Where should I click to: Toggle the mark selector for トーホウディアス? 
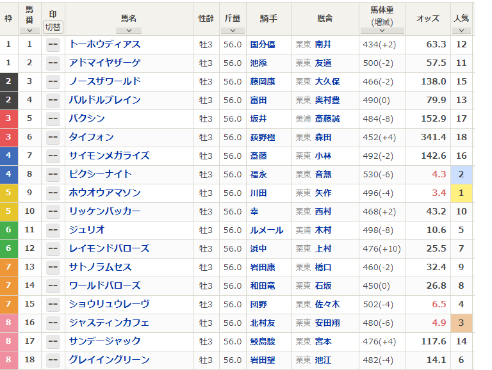tap(53, 45)
